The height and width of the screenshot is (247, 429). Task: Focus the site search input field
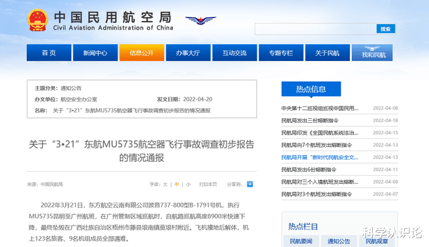pos(316,29)
